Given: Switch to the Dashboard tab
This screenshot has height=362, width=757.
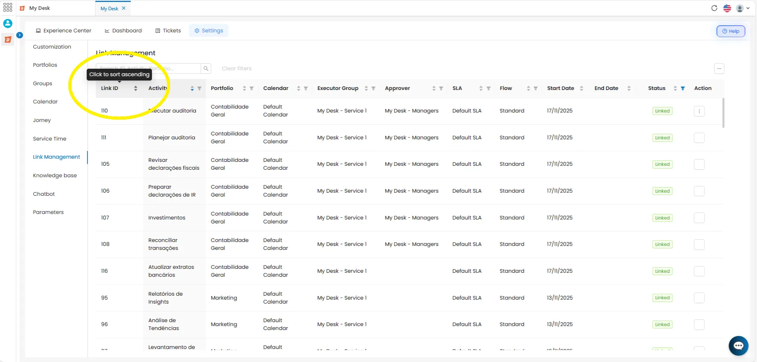Looking at the screenshot, I should 123,31.
